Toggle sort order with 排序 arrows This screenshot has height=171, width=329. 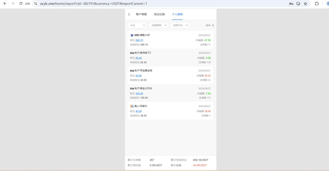pos(210,25)
